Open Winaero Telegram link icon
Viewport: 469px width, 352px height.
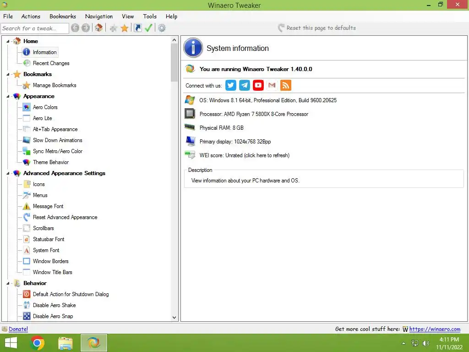coord(245,85)
